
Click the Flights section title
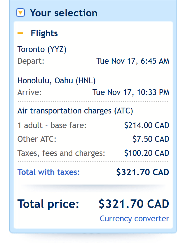click(44, 33)
